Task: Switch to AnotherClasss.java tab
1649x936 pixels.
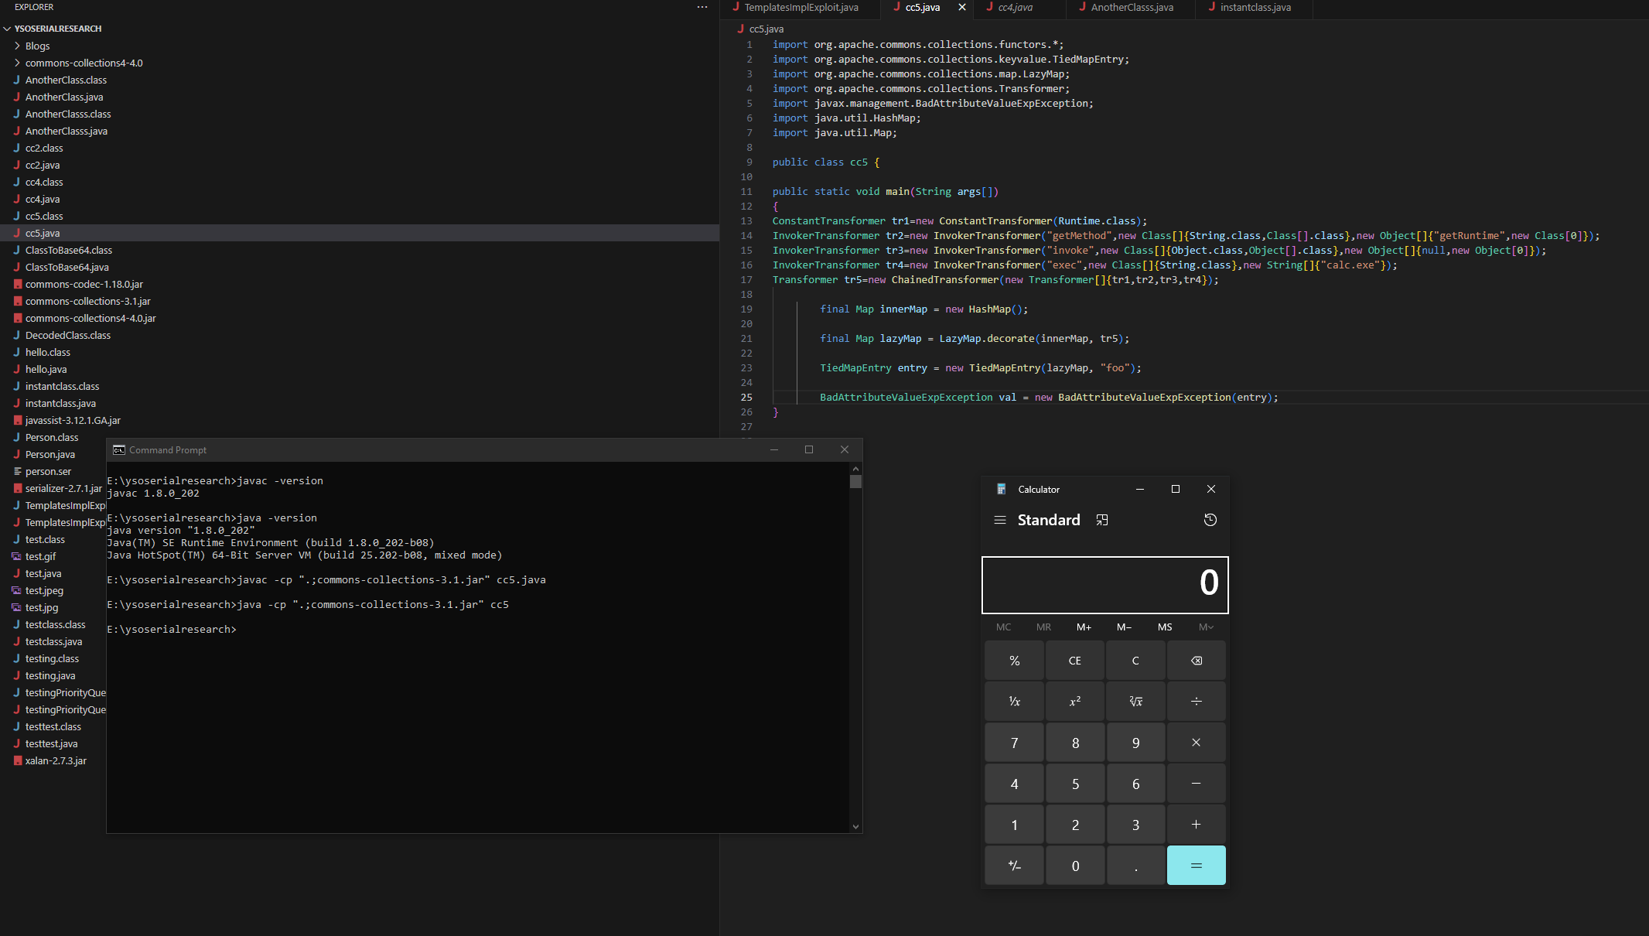Action: 1132,8
